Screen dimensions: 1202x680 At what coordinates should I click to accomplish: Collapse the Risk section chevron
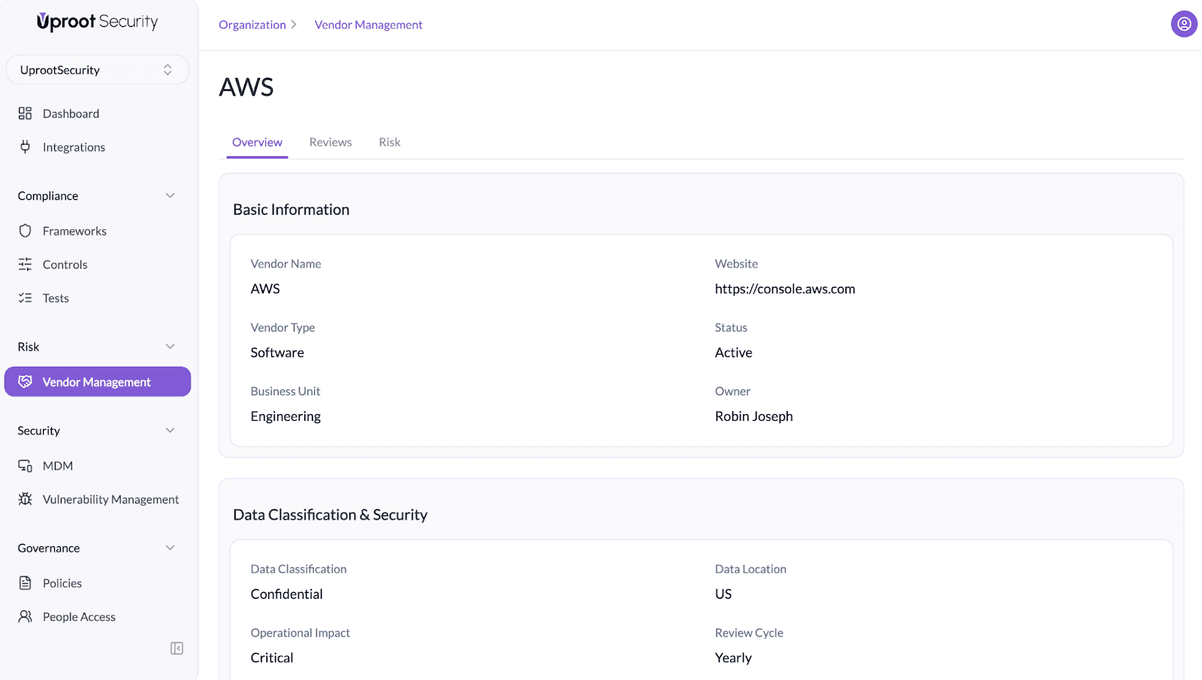click(x=170, y=346)
